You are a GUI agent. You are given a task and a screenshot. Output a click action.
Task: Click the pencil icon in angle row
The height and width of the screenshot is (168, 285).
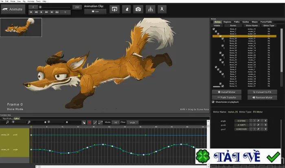[x=258, y=121]
